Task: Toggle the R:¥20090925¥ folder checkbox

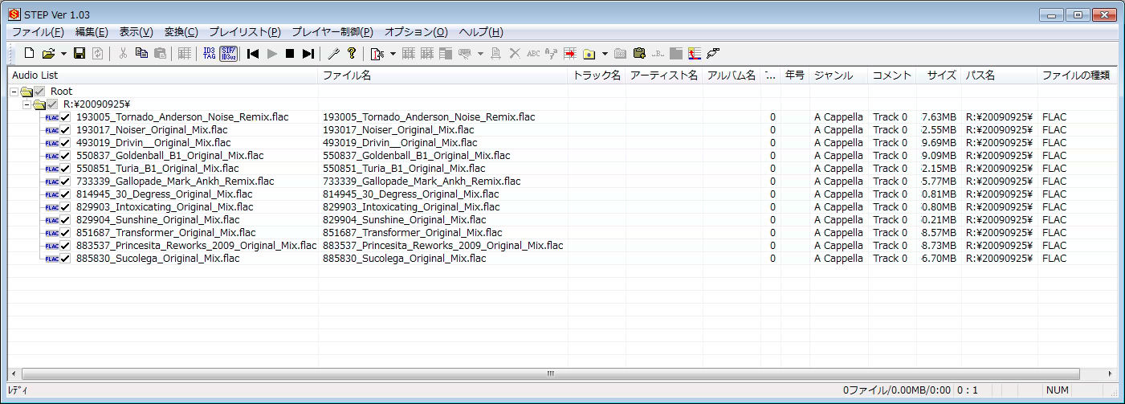Action: point(52,104)
